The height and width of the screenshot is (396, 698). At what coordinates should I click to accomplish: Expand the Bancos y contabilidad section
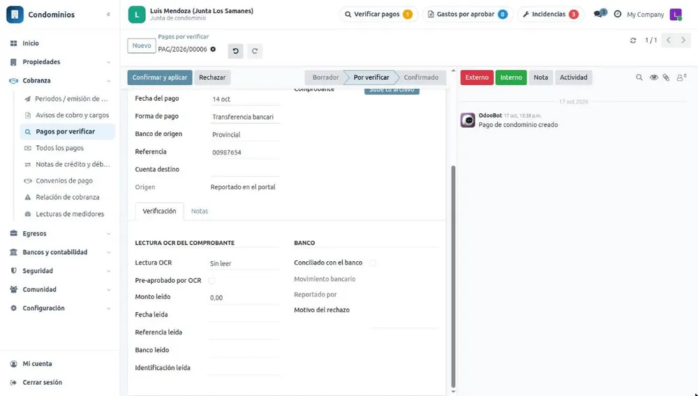[x=109, y=253]
